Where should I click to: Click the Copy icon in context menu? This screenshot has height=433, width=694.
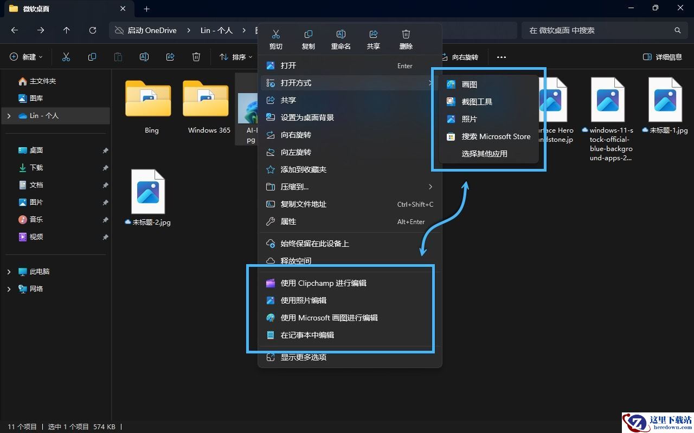click(x=309, y=34)
